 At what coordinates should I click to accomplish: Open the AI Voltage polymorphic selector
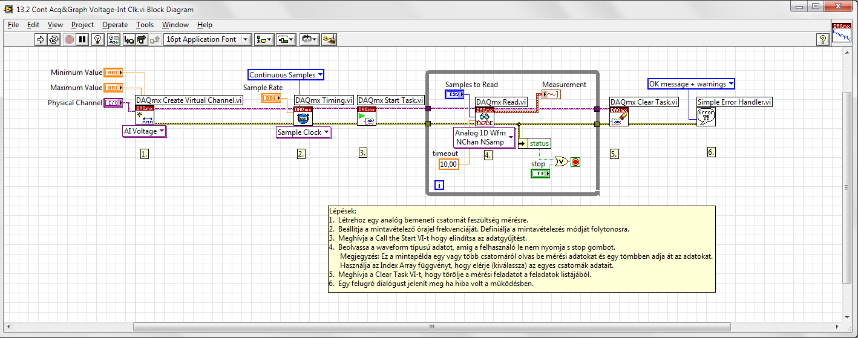144,131
